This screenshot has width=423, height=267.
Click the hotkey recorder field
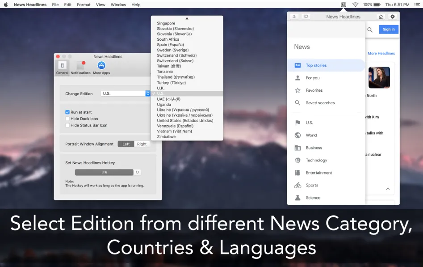pos(104,172)
